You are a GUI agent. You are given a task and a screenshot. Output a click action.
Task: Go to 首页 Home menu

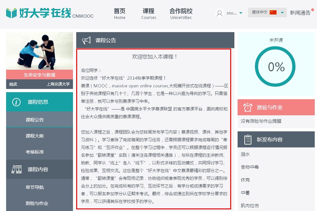[120, 13]
